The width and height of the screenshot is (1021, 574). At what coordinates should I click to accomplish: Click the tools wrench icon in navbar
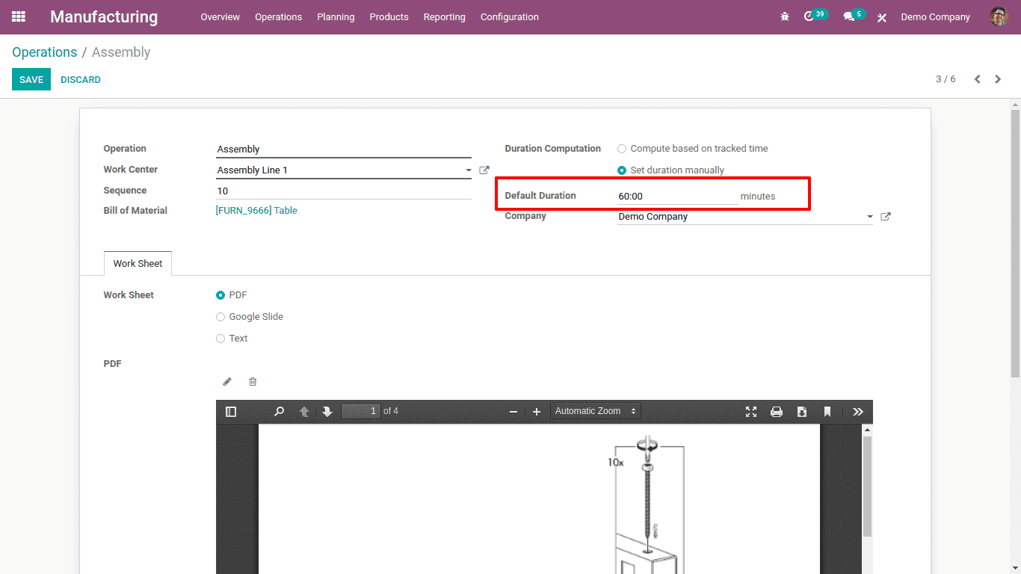tap(882, 17)
